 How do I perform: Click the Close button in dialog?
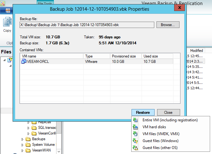pos(168,113)
